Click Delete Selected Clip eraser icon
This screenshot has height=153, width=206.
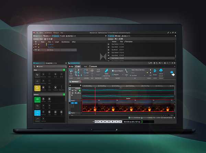pyautogui.click(x=106, y=71)
